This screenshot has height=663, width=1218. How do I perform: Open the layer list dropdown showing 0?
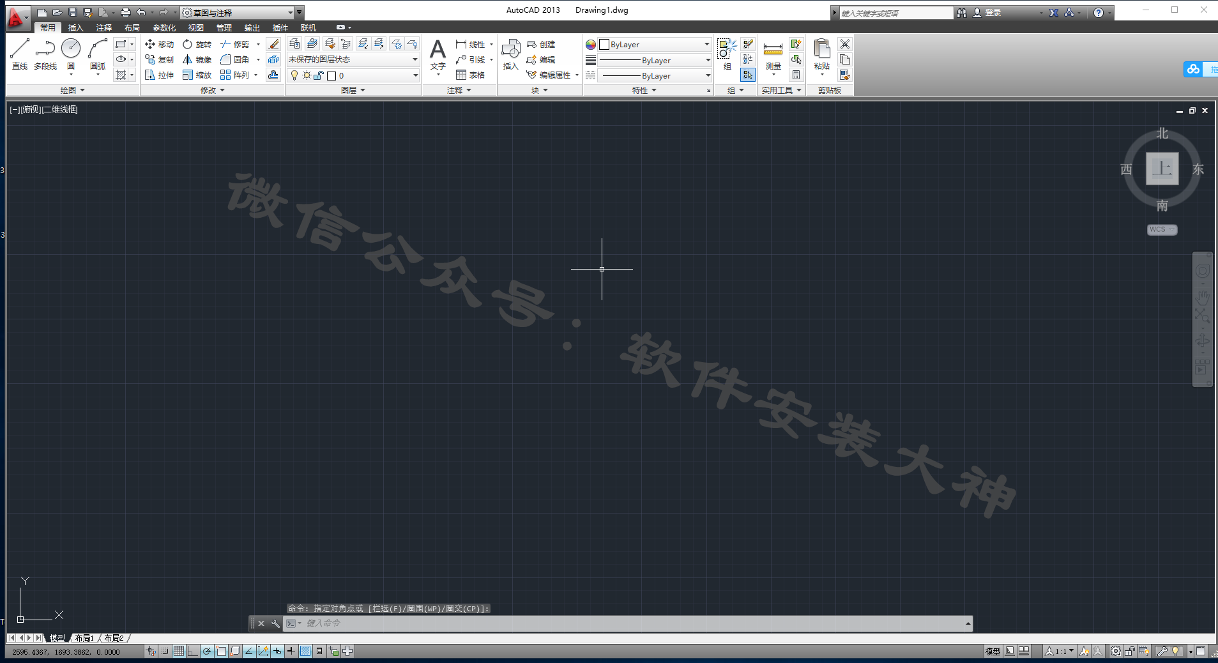tap(353, 75)
